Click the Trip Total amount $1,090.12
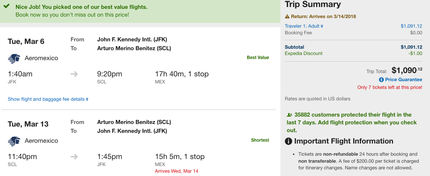 pos(407,70)
